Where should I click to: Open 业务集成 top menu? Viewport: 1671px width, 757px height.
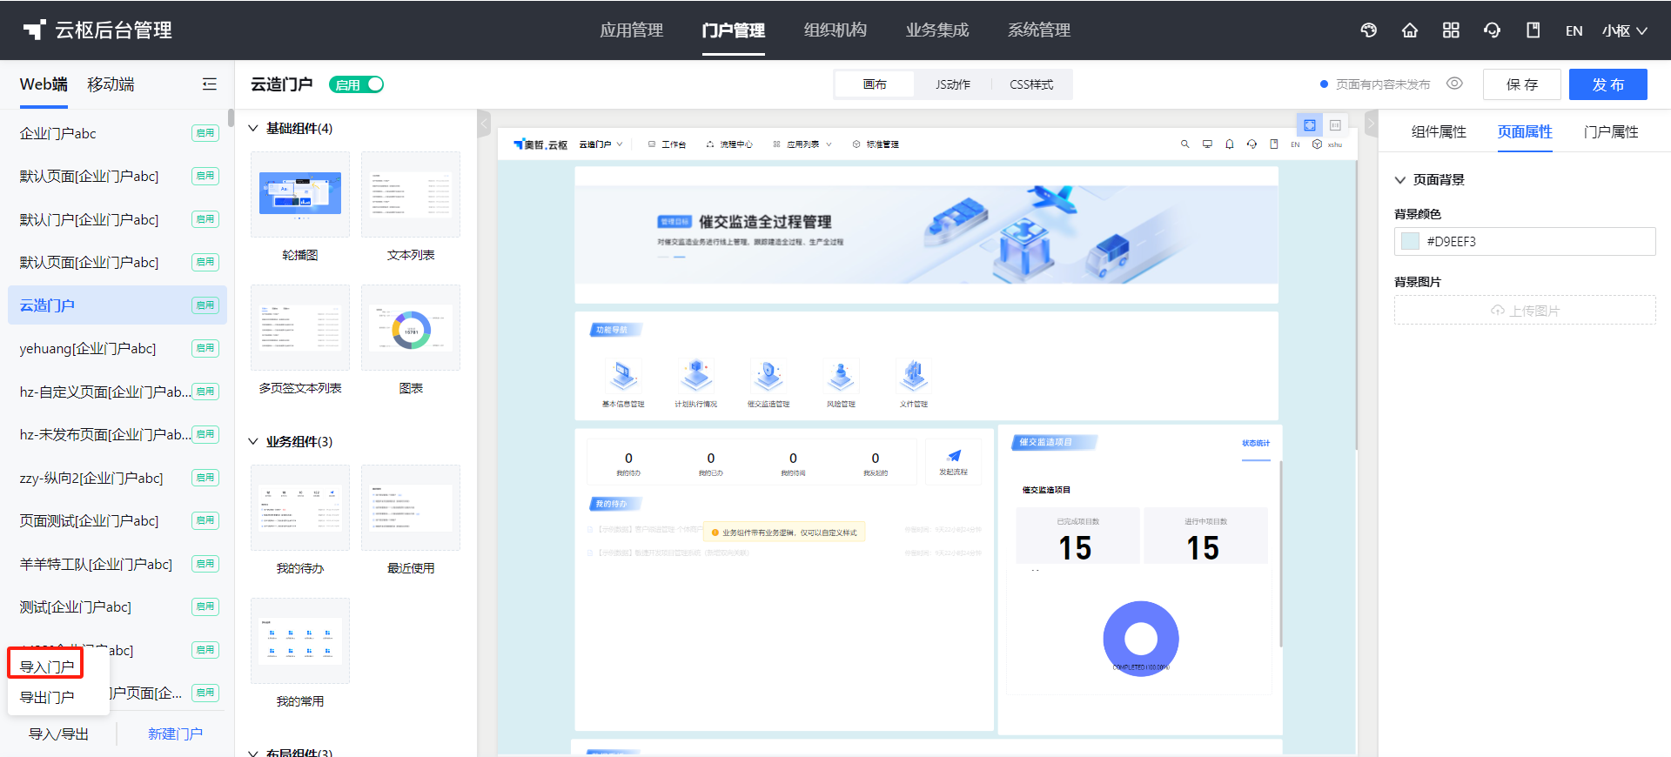click(936, 30)
